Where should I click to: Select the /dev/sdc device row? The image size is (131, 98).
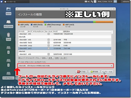point(65,51)
